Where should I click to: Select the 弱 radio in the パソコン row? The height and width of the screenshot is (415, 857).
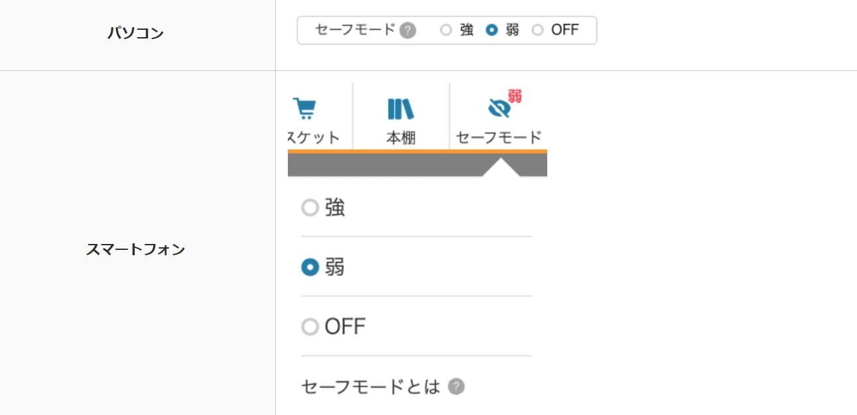(x=492, y=30)
